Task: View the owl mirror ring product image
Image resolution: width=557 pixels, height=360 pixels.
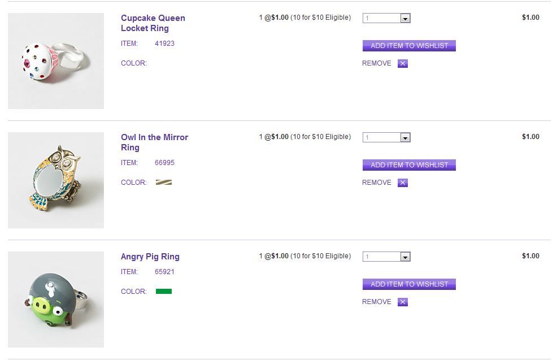Action: coord(56,180)
